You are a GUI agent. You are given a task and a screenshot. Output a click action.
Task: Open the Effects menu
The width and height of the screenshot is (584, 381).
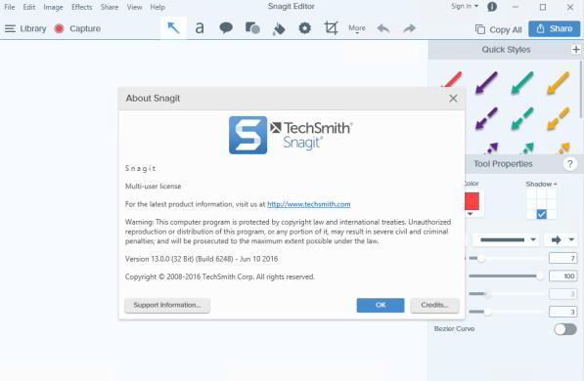81,7
